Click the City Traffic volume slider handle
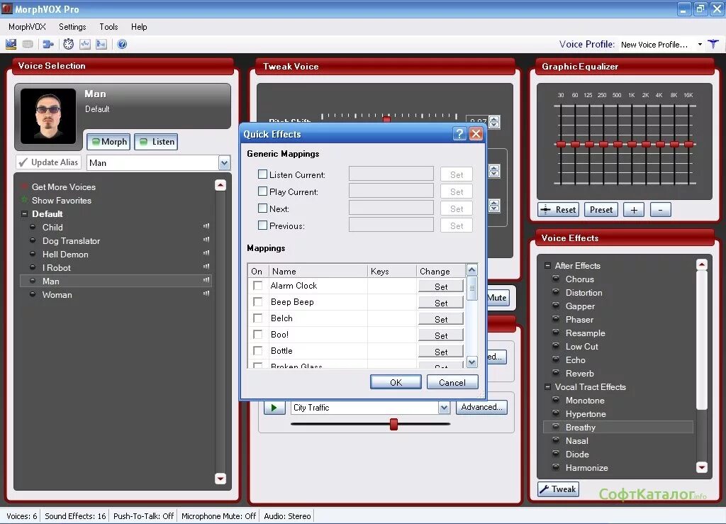 click(x=393, y=424)
